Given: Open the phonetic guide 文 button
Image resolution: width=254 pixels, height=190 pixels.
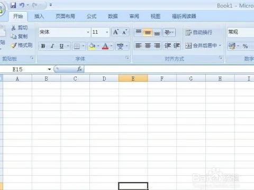Looking at the screenshot, I should click(x=120, y=46).
